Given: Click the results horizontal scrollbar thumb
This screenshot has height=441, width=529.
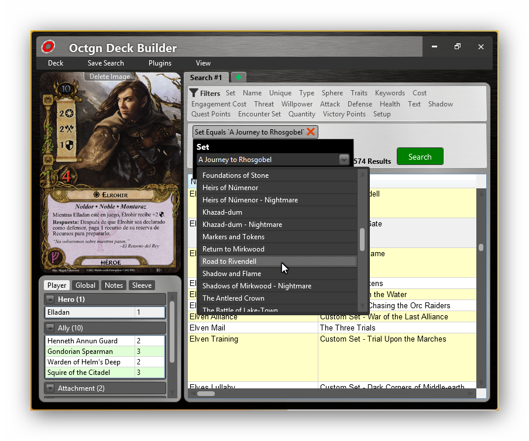Looking at the screenshot, I should [x=206, y=394].
